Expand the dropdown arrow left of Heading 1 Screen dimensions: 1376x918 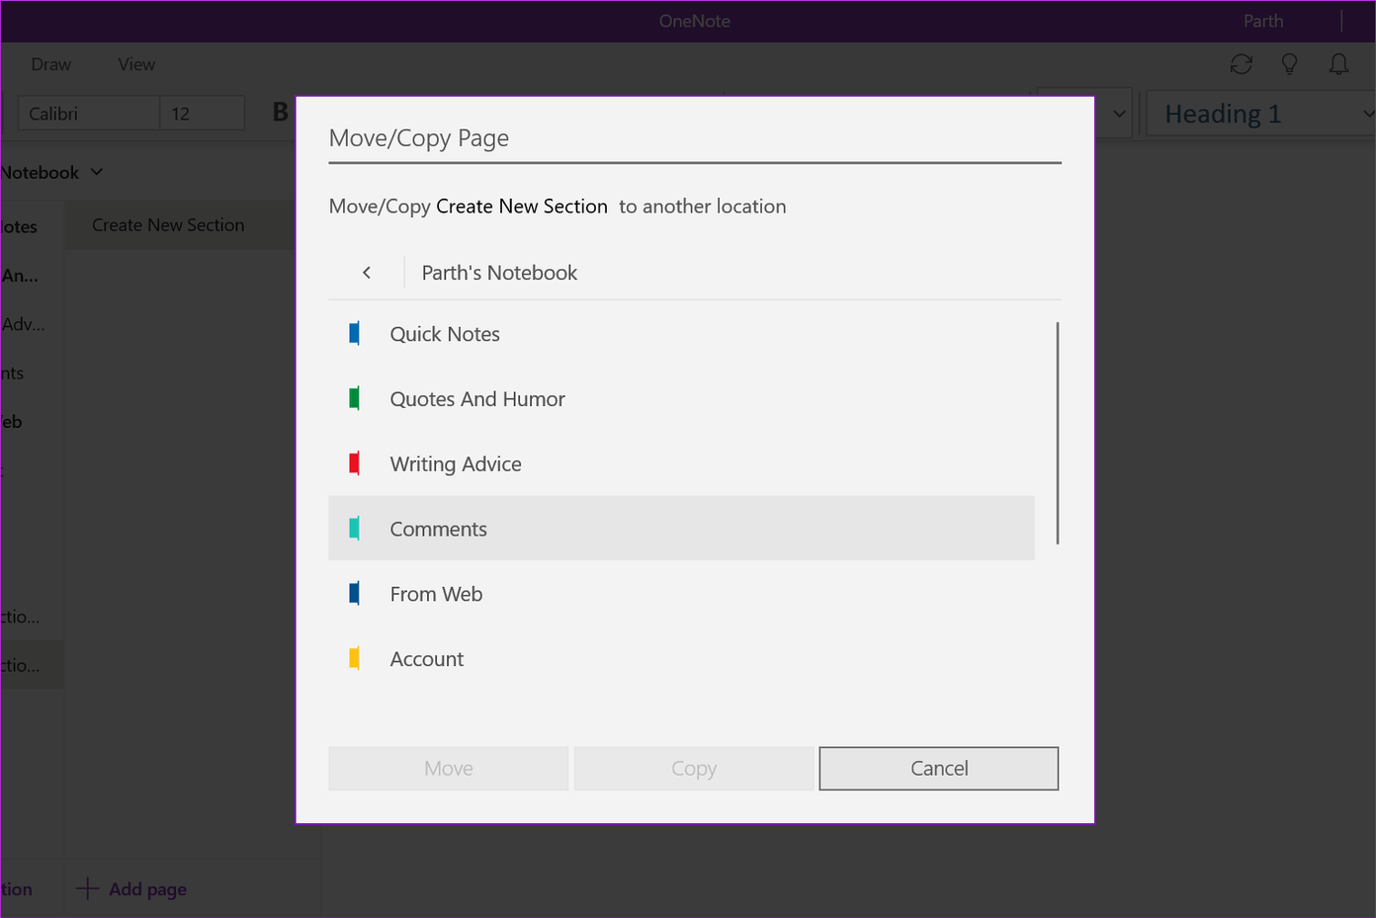point(1119,114)
